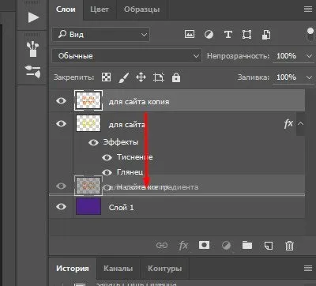The width and height of the screenshot is (316, 286).
Task: Open the Brushes panel icon
Action: coord(32,49)
